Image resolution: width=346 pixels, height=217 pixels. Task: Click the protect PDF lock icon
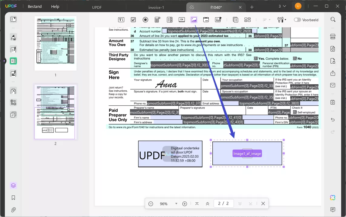click(x=333, y=61)
